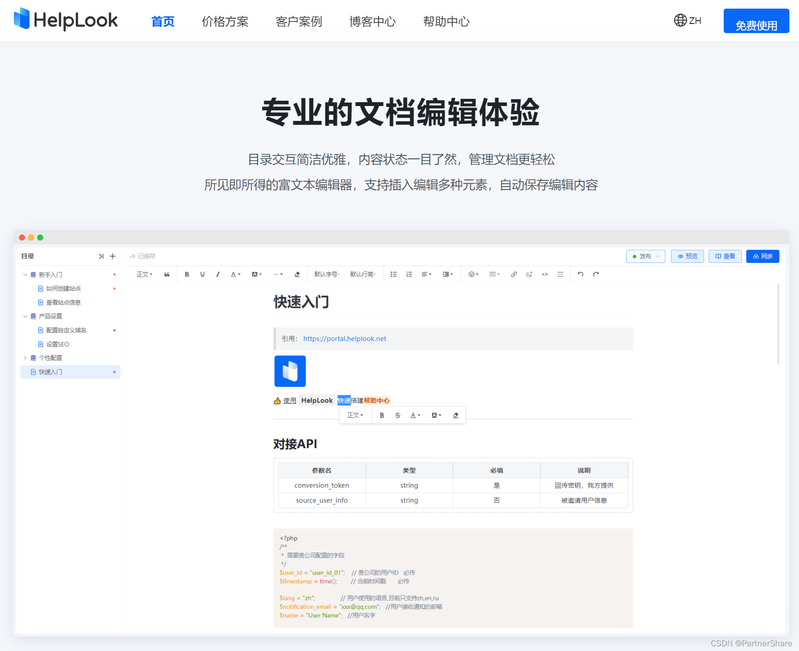Insert a numbered list
799x651 pixels.
409,274
